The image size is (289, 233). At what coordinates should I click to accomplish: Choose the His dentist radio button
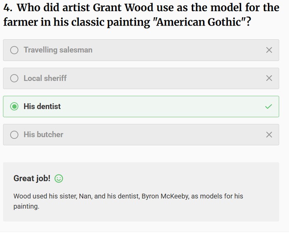[x=14, y=107]
